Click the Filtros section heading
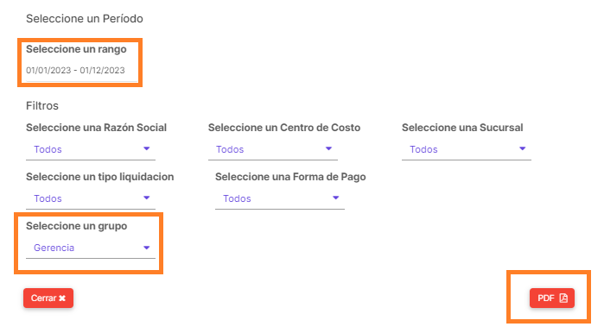 (x=42, y=106)
